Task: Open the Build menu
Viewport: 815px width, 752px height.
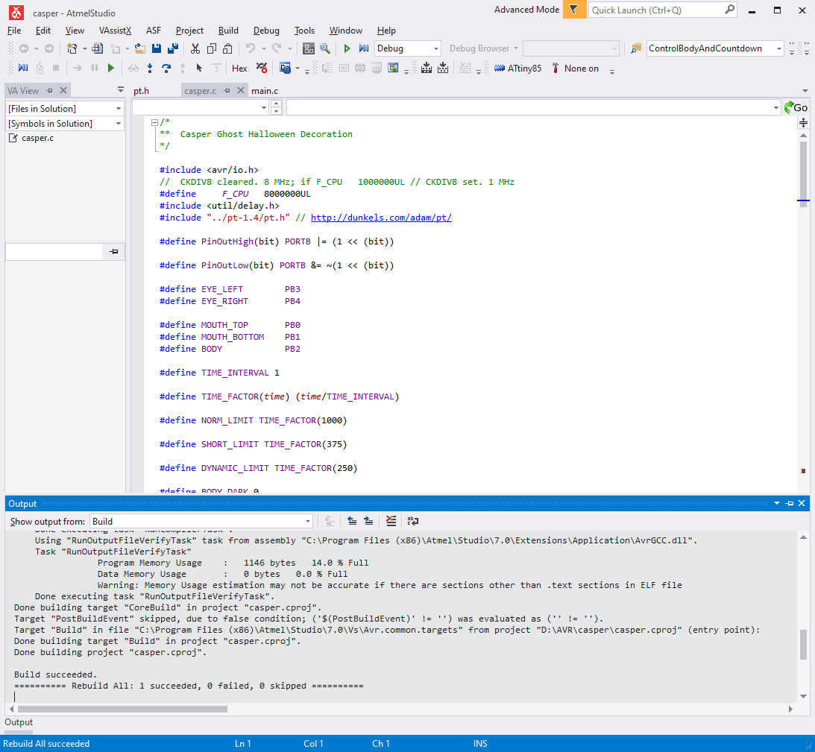Action: click(228, 31)
